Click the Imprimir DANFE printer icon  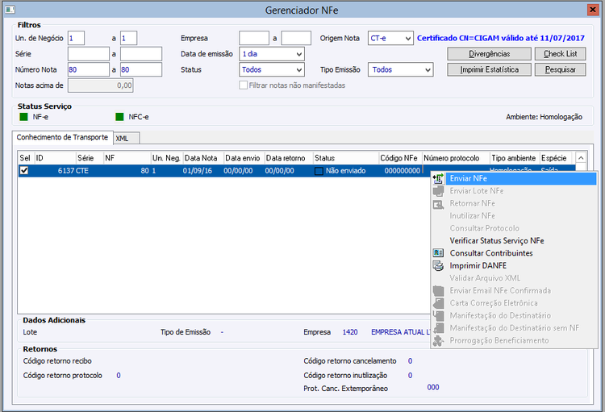[x=438, y=266]
